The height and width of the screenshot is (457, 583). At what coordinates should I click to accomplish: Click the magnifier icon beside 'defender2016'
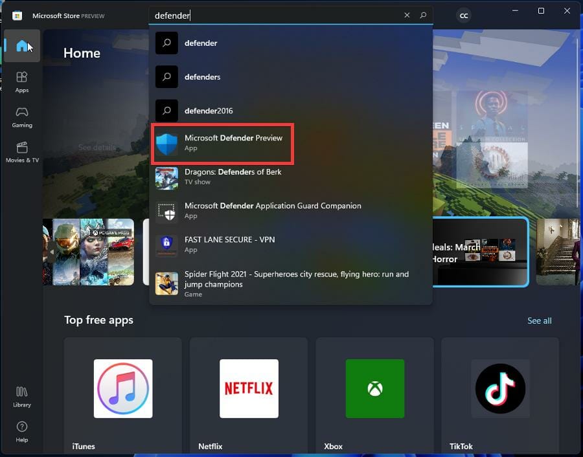[x=166, y=111]
